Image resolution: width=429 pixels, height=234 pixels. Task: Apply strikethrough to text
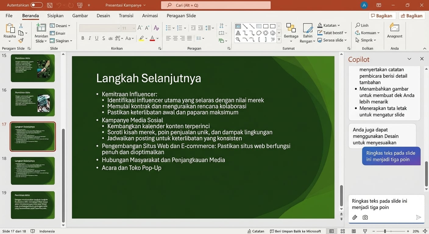coord(103,38)
